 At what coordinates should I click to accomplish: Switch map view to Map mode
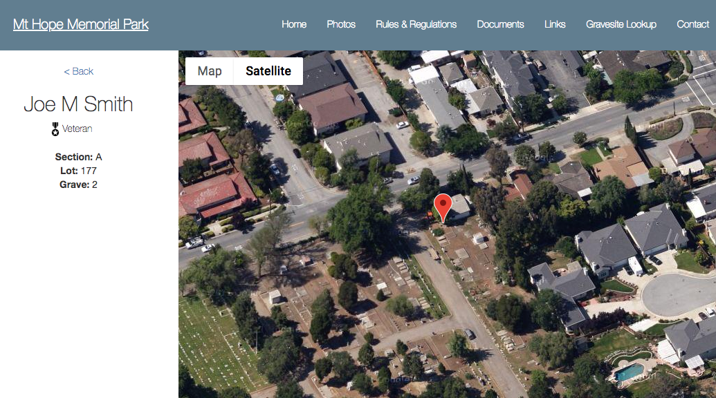pyautogui.click(x=210, y=71)
